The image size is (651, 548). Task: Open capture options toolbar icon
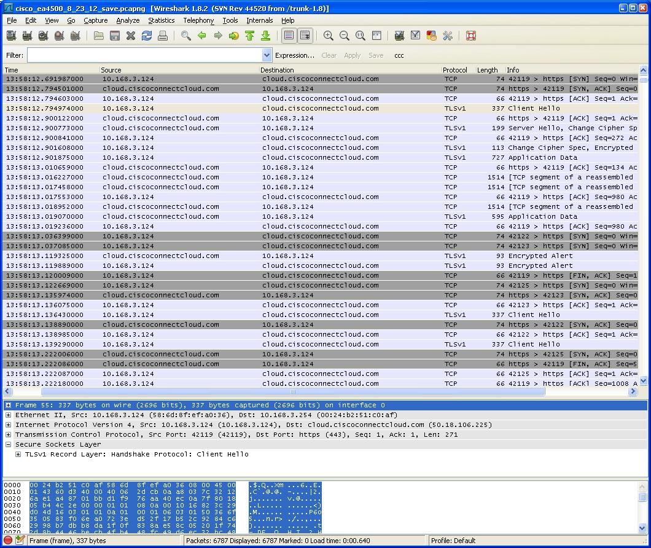coord(28,36)
